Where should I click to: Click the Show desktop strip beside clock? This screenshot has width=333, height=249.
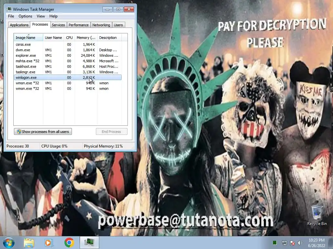[x=331, y=243]
